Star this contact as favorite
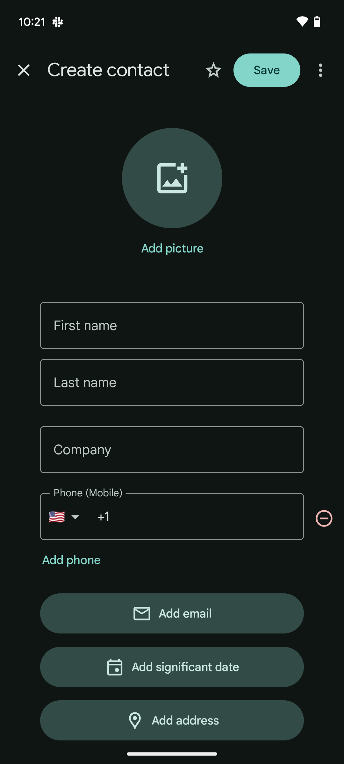Image resolution: width=344 pixels, height=764 pixels. 213,70
